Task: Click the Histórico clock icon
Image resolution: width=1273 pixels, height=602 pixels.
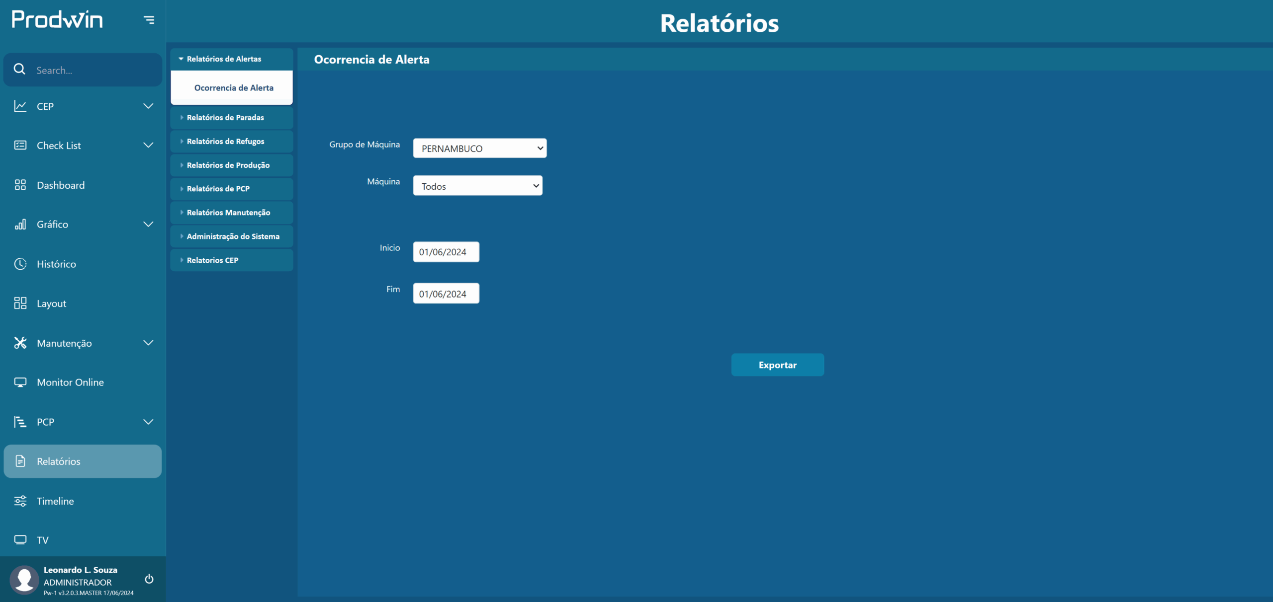Action: (x=20, y=264)
